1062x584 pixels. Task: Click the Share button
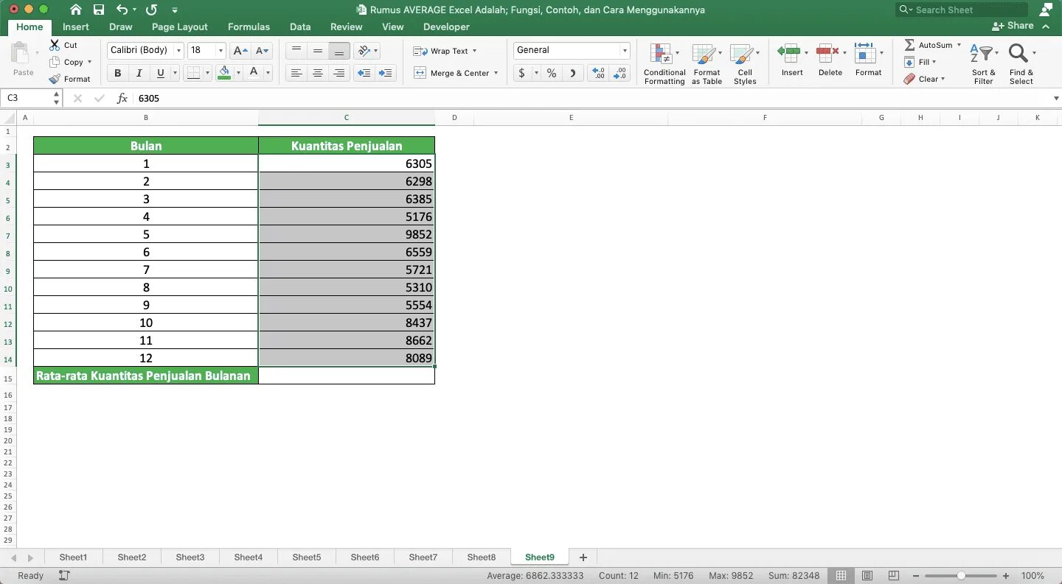1013,25
